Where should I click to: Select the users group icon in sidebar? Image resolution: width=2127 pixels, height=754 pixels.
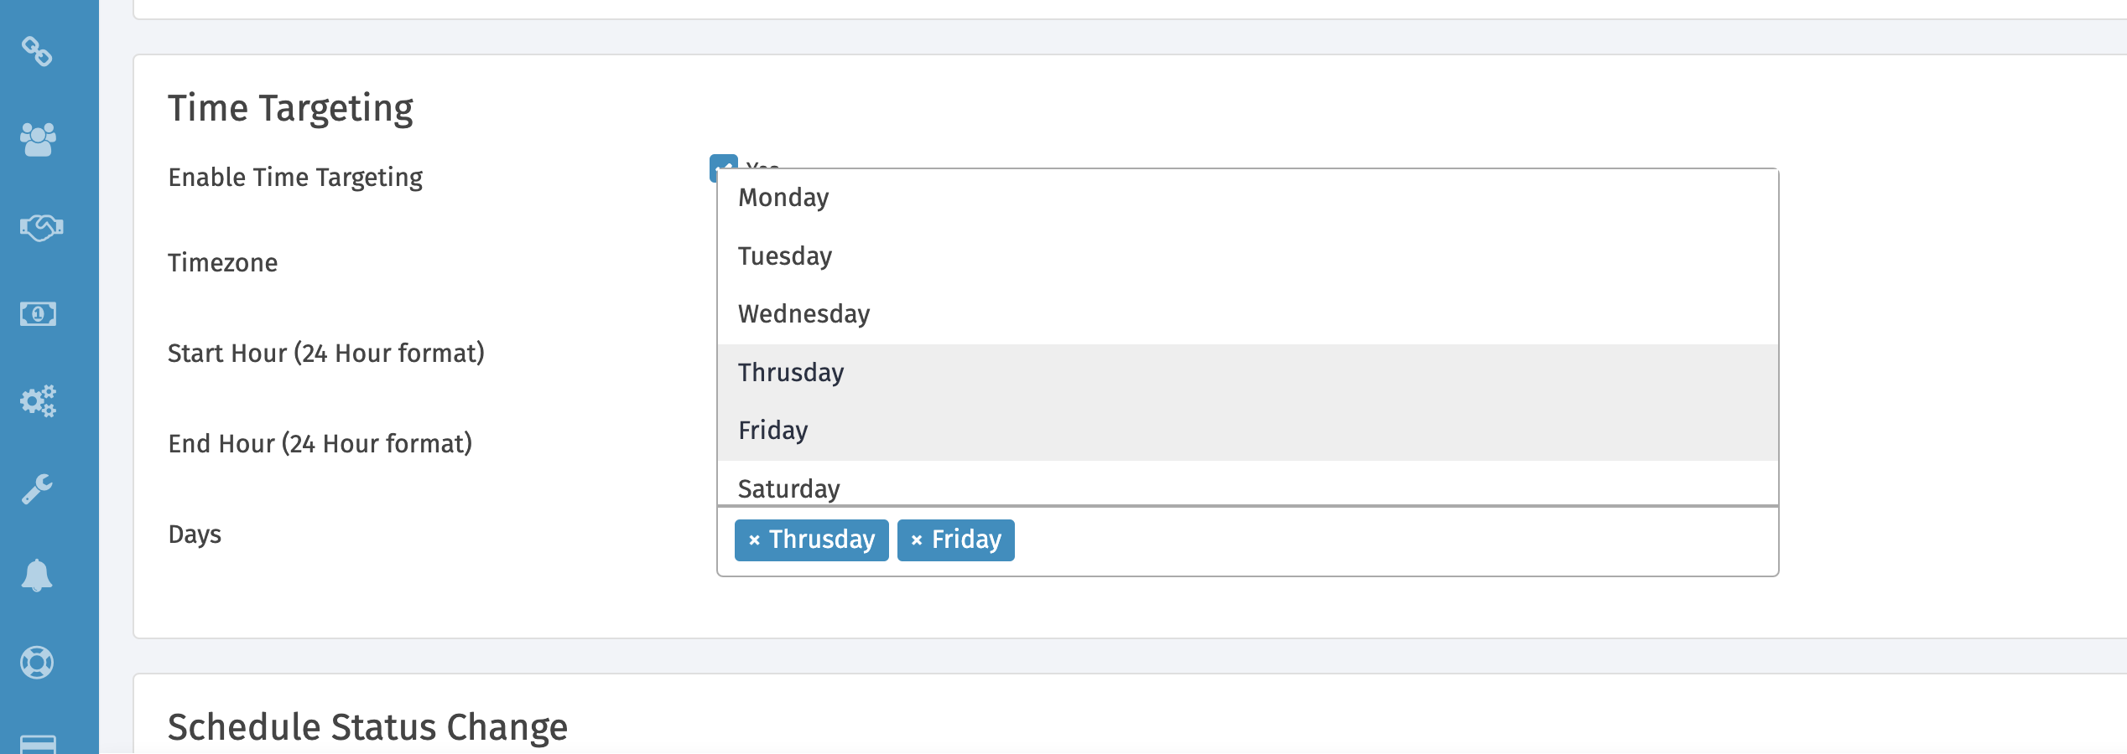[x=38, y=140]
